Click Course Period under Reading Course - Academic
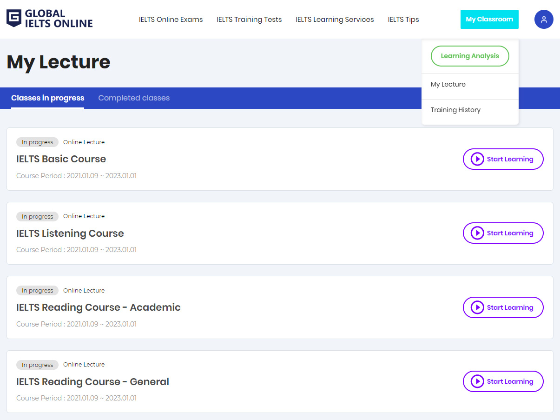 pos(76,324)
